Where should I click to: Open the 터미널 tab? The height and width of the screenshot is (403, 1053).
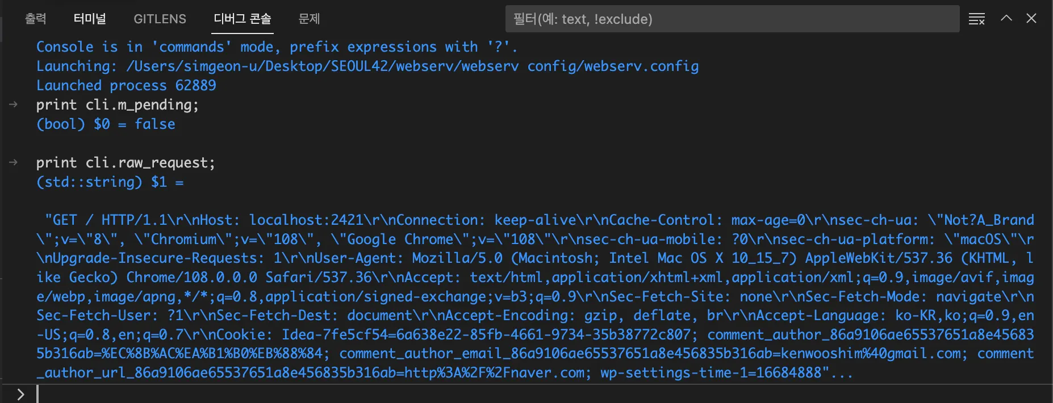click(90, 19)
